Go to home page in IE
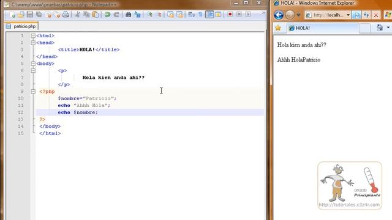 tap(380, 28)
